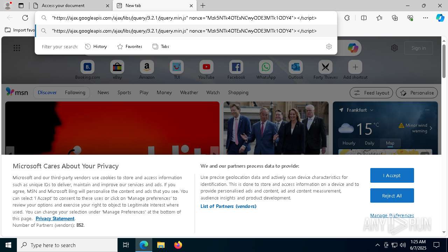Viewport: 448px width, 252px height.
Task: Open the Extensions puzzle icon
Action: tap(347, 18)
